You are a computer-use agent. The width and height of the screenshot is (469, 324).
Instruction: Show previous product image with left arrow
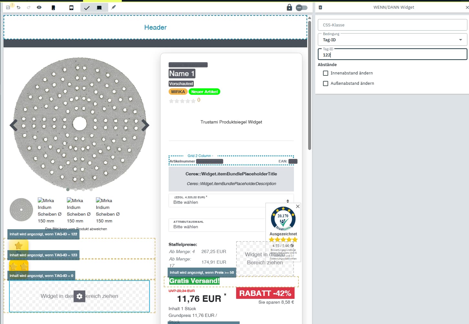14,125
